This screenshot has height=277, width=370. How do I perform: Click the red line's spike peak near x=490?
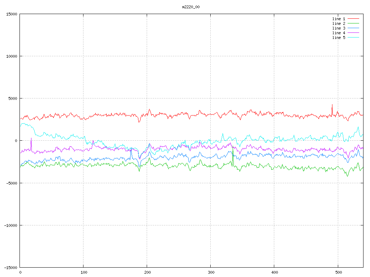[x=332, y=105]
